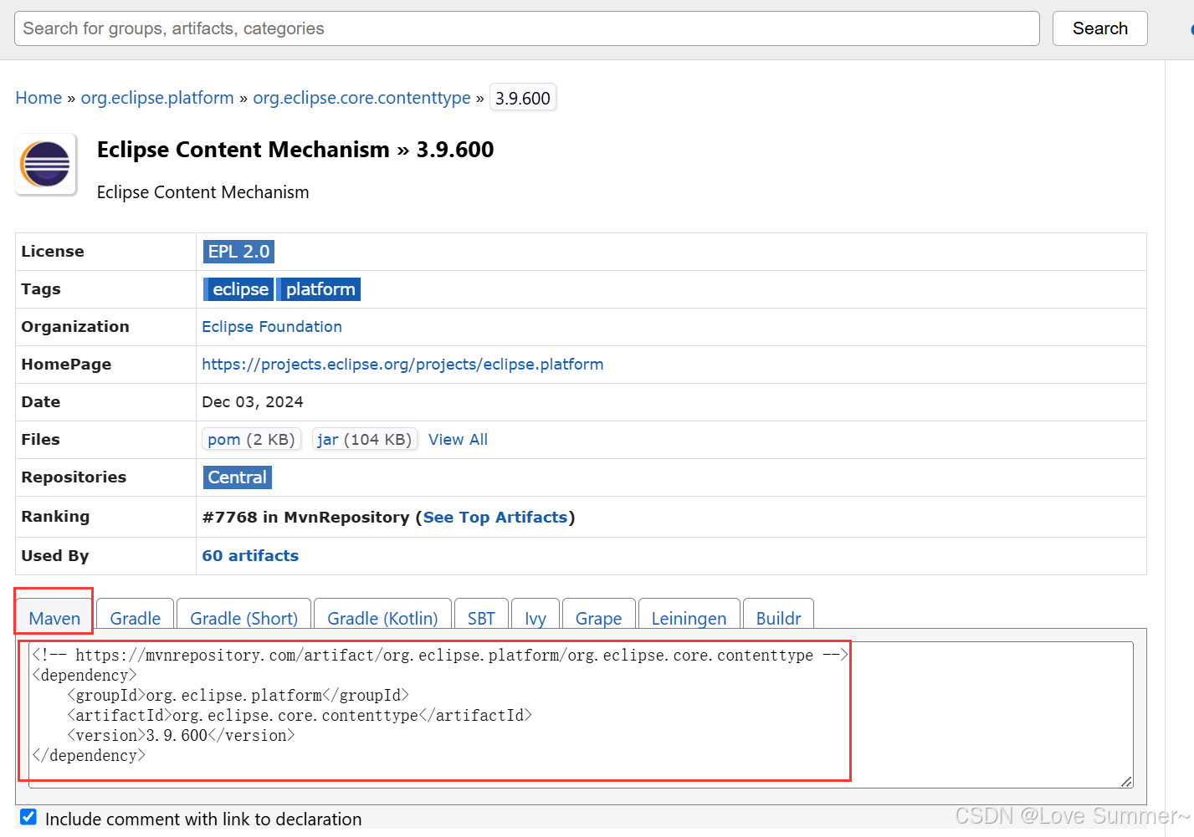Screen dimensions: 1194x837
Task: Click the Search button
Action: coord(1099,28)
